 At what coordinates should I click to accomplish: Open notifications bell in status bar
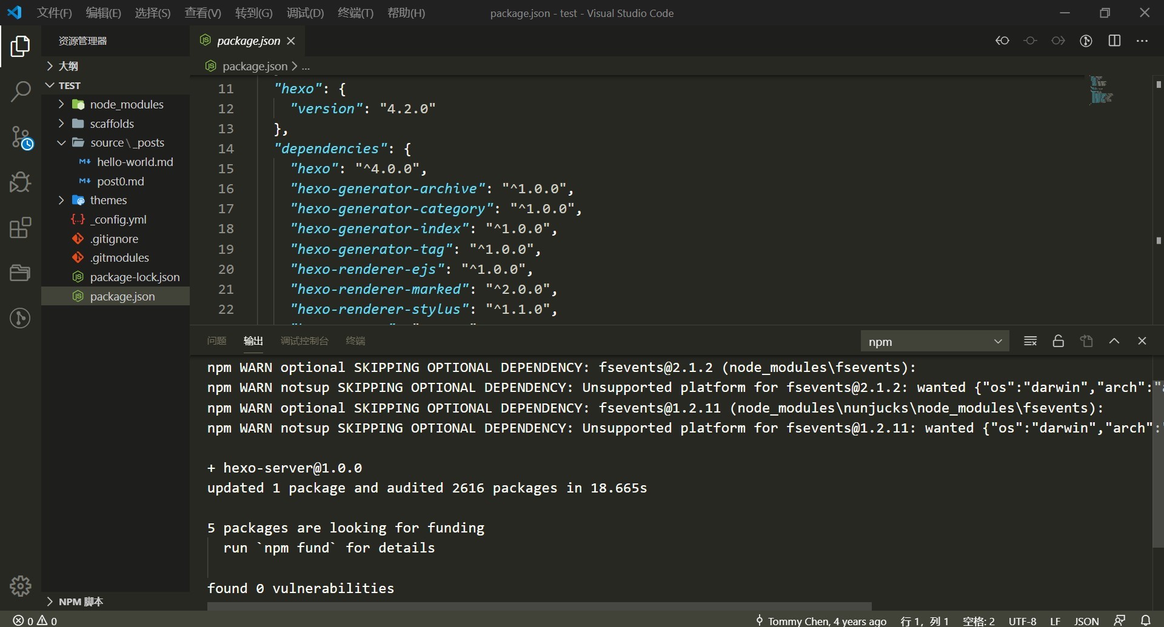1146,620
